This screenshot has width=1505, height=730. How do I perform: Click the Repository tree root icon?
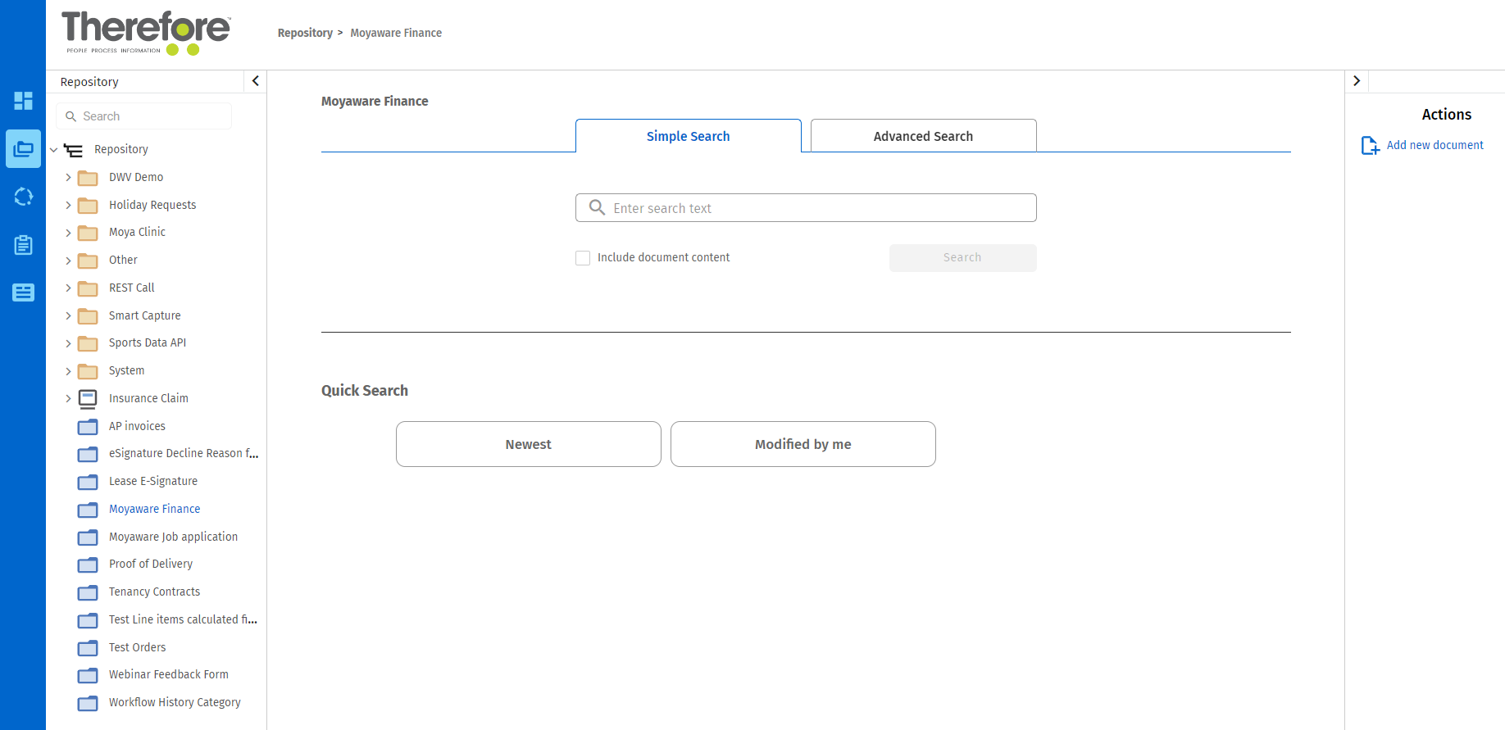(73, 150)
